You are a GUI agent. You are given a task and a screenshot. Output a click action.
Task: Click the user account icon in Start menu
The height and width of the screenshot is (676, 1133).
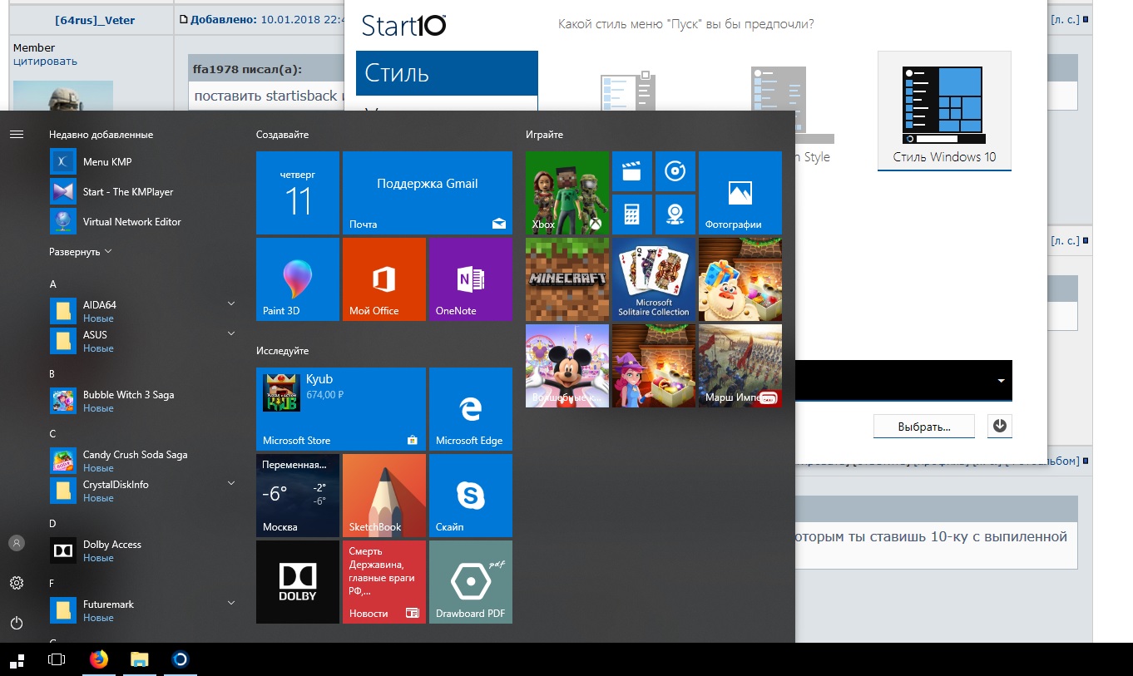pos(17,543)
